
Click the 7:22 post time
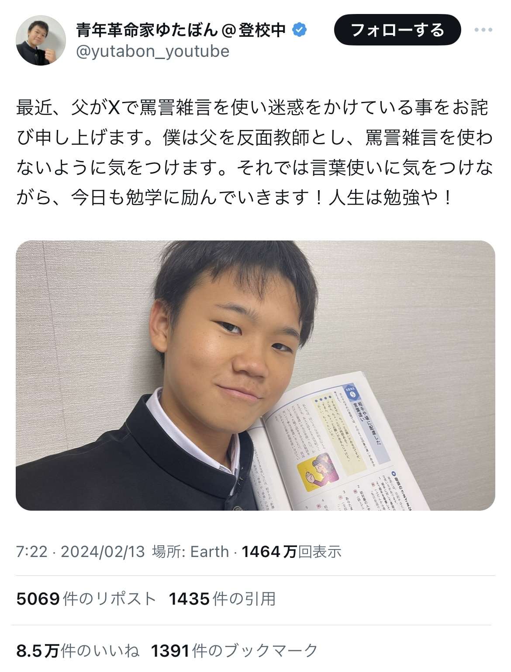(31, 552)
